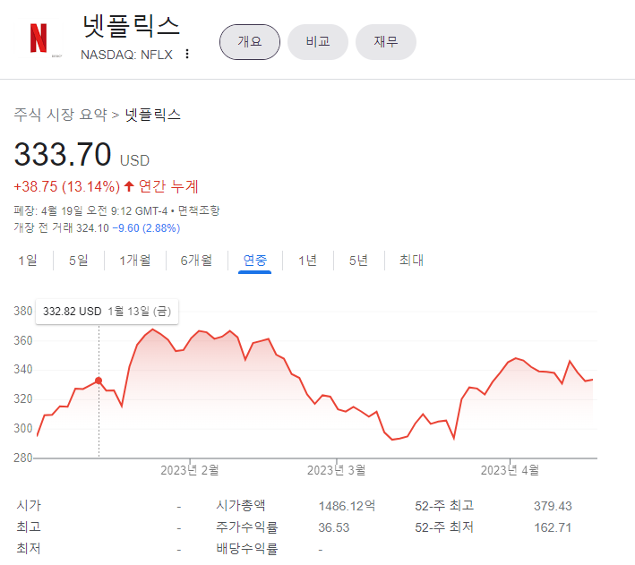
Task: Click the 시가총액 value 1486.12억
Action: tap(347, 506)
